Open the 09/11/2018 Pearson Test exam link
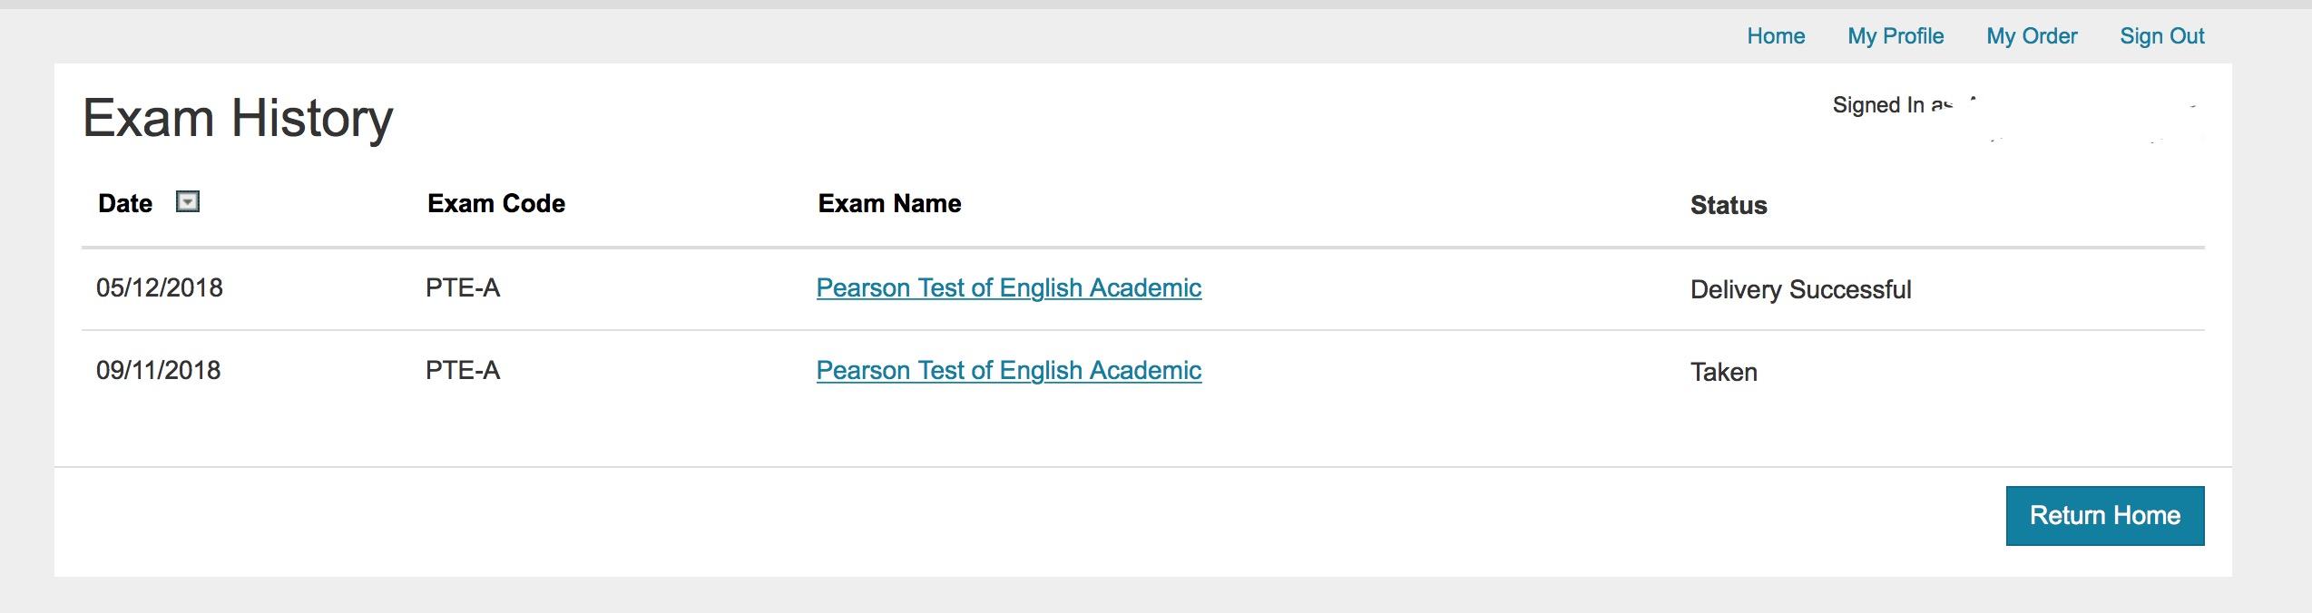 1008,371
